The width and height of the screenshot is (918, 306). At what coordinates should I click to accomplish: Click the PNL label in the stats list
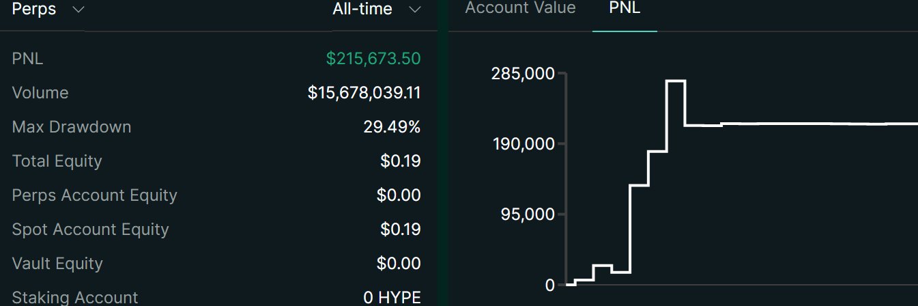pos(27,59)
